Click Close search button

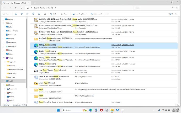coord(97,14)
